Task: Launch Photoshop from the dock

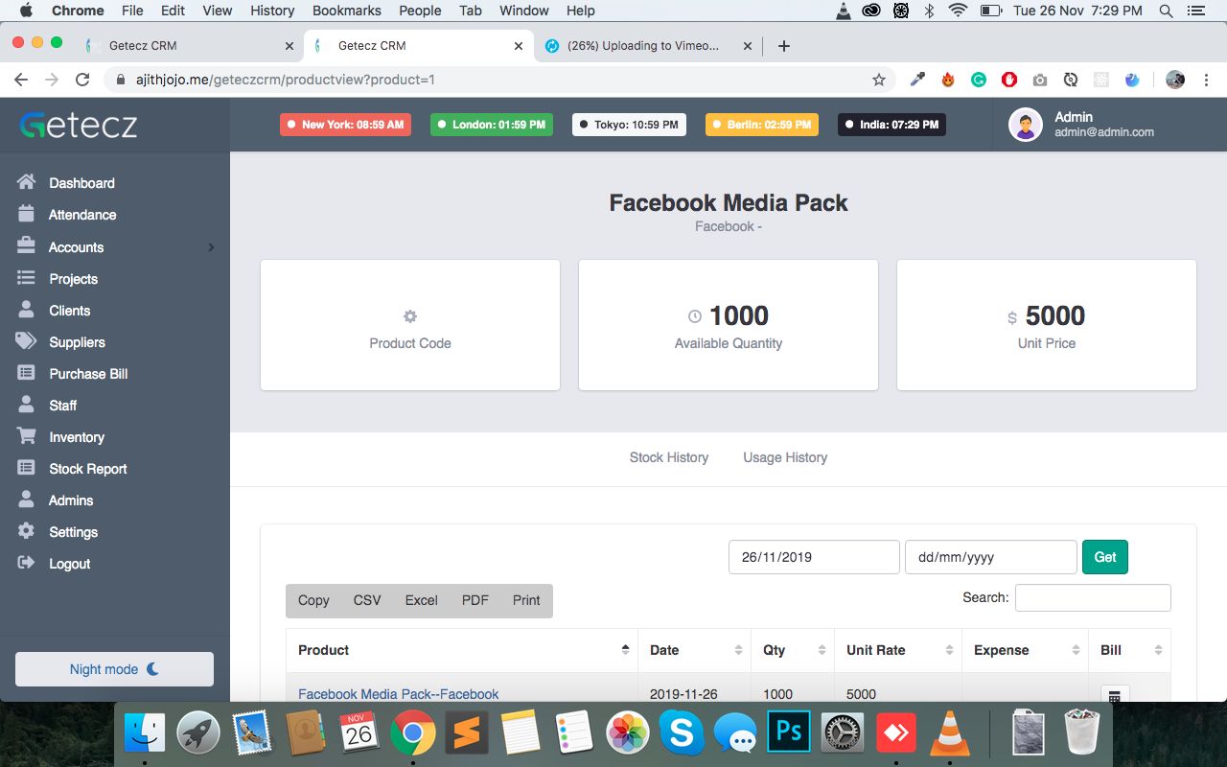Action: point(789,733)
